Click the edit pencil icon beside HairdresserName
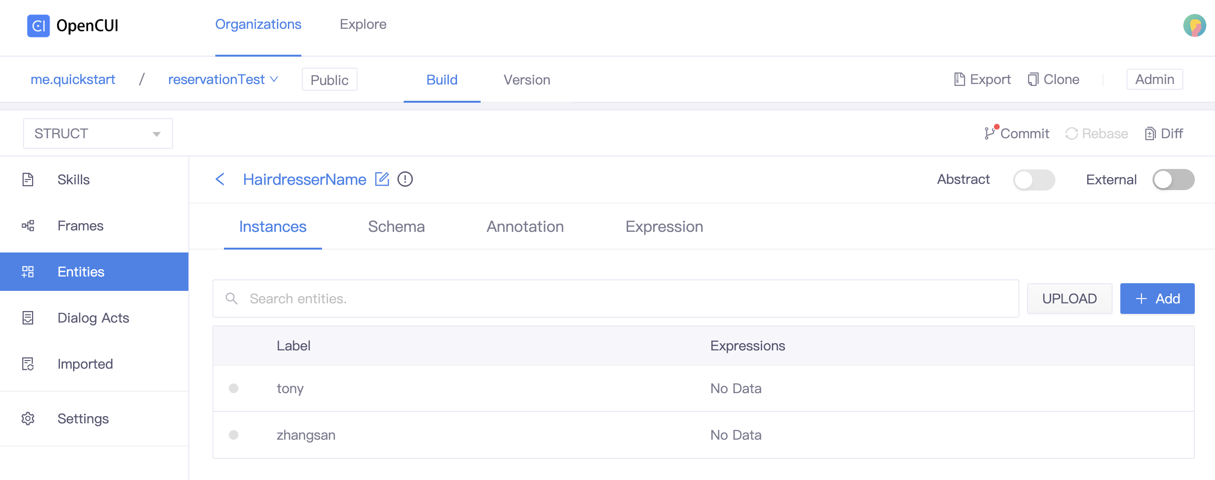The width and height of the screenshot is (1215, 480). pyautogui.click(x=382, y=180)
